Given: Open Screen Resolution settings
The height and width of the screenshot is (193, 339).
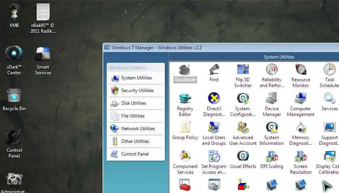Looking at the screenshot, I should coord(301,163).
